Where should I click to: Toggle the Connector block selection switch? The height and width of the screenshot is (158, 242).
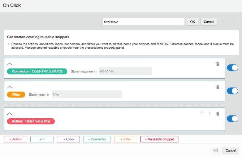click(x=232, y=68)
